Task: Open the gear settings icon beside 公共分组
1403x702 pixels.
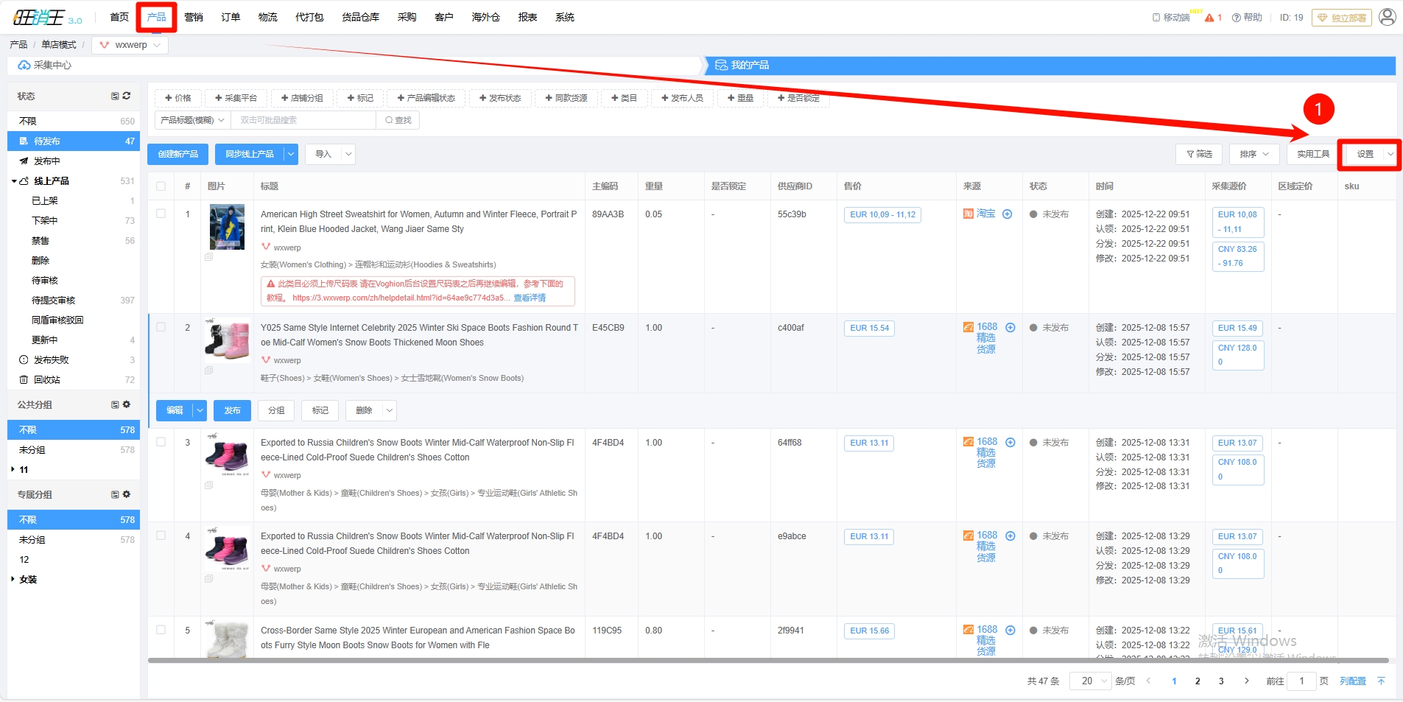Action: pyautogui.click(x=127, y=405)
